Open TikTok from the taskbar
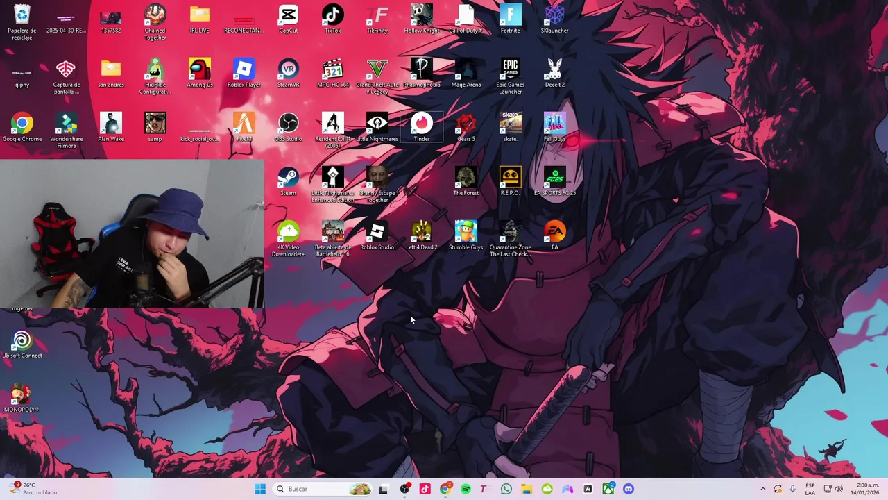This screenshot has width=888, height=500. pyautogui.click(x=425, y=489)
